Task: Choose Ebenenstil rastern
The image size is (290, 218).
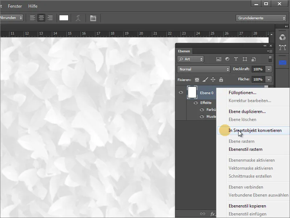Action: pyautogui.click(x=245, y=149)
